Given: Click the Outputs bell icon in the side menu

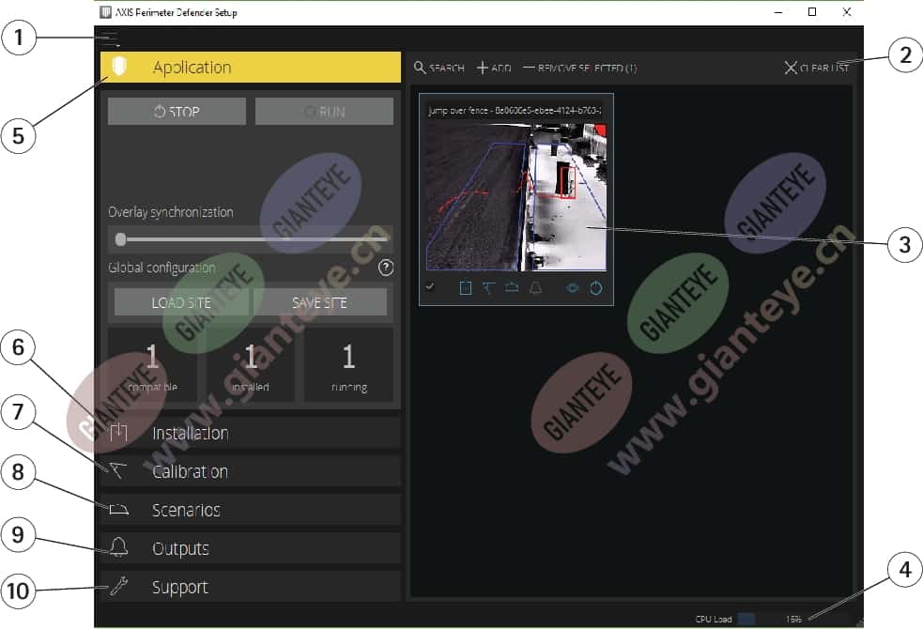Looking at the screenshot, I should click(118, 547).
